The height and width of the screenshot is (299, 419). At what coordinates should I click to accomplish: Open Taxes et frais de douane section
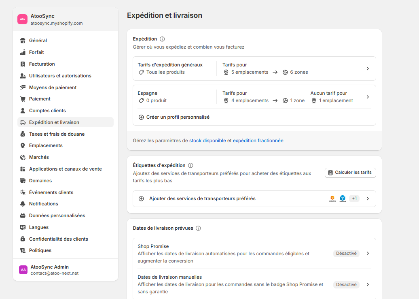[66, 134]
